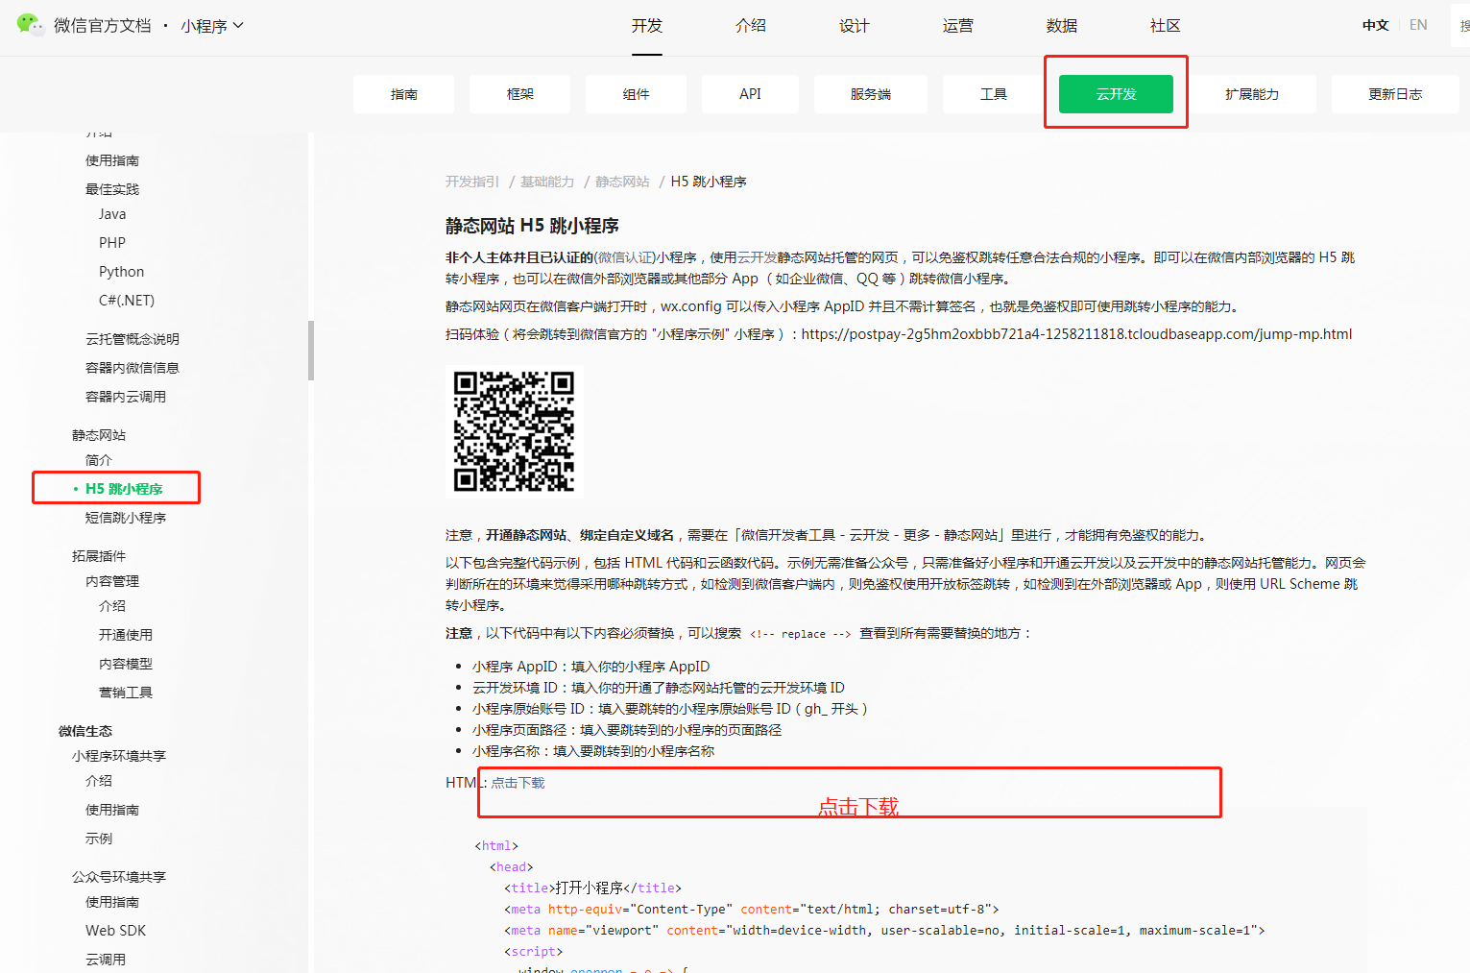This screenshot has height=973, width=1470.
Task: Open 内容管理 in the sidebar
Action: [112, 581]
